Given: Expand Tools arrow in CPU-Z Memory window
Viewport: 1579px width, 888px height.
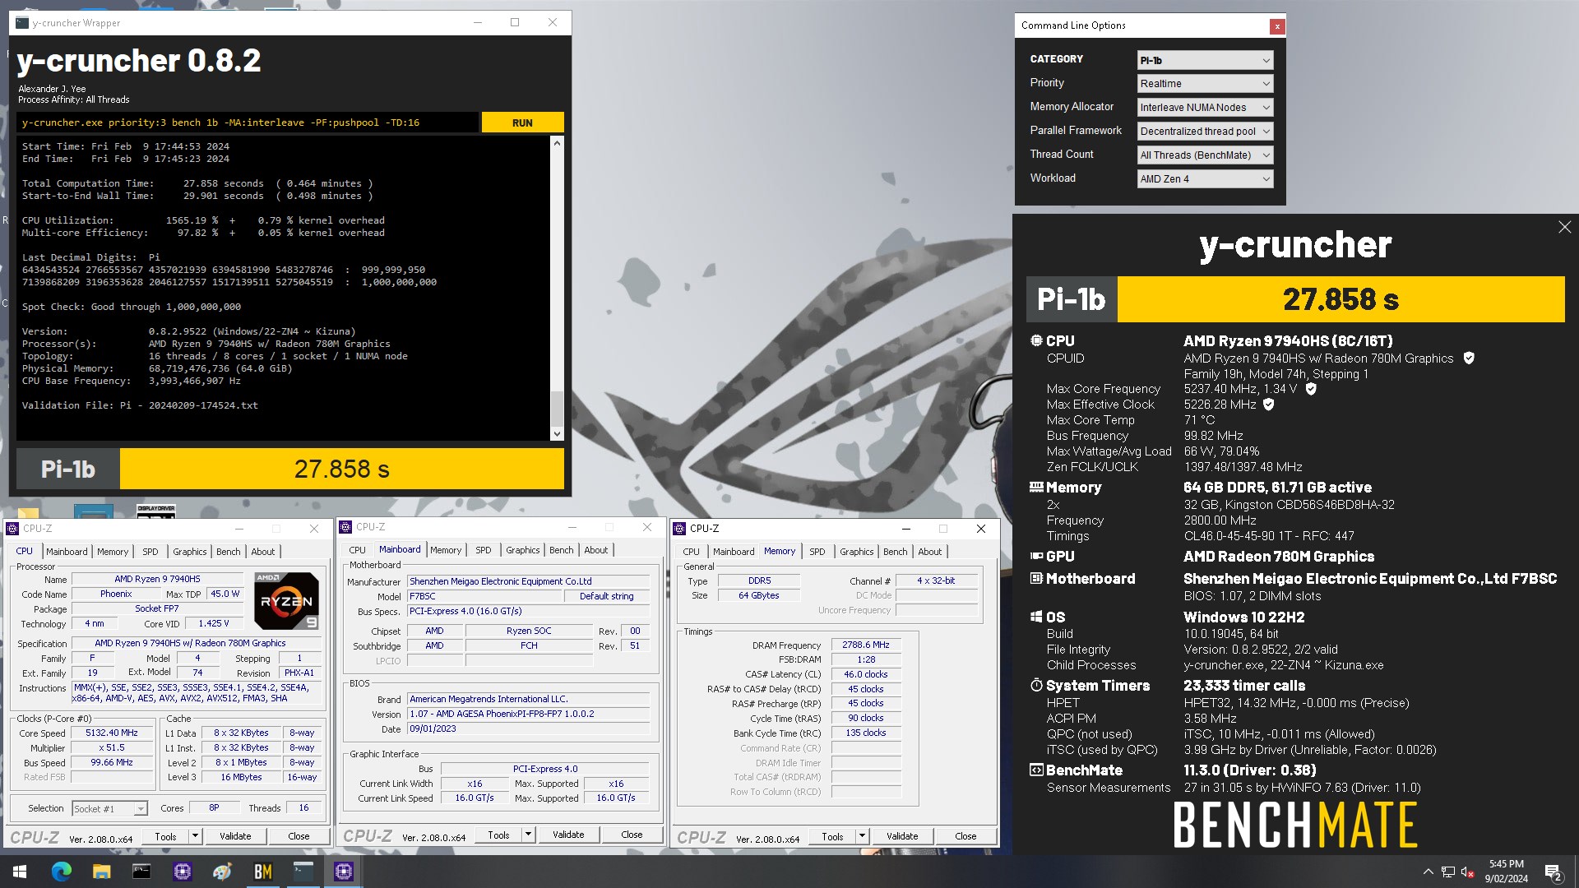Looking at the screenshot, I should tap(862, 836).
